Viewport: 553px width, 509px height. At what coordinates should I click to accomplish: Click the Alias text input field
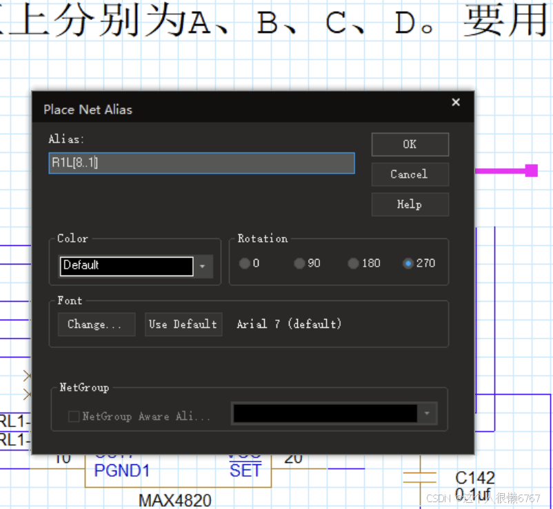pyautogui.click(x=201, y=163)
